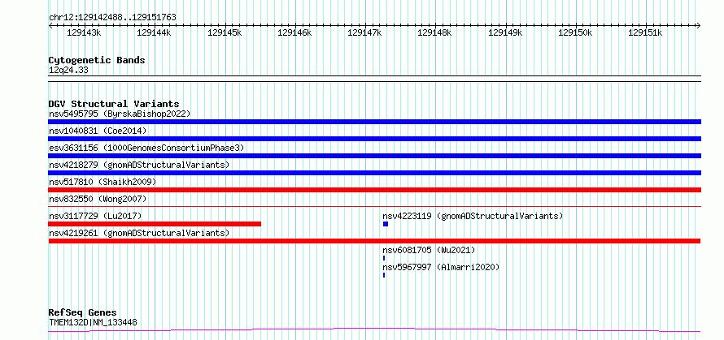Select the blue bar for nsv5495795

[374, 122]
